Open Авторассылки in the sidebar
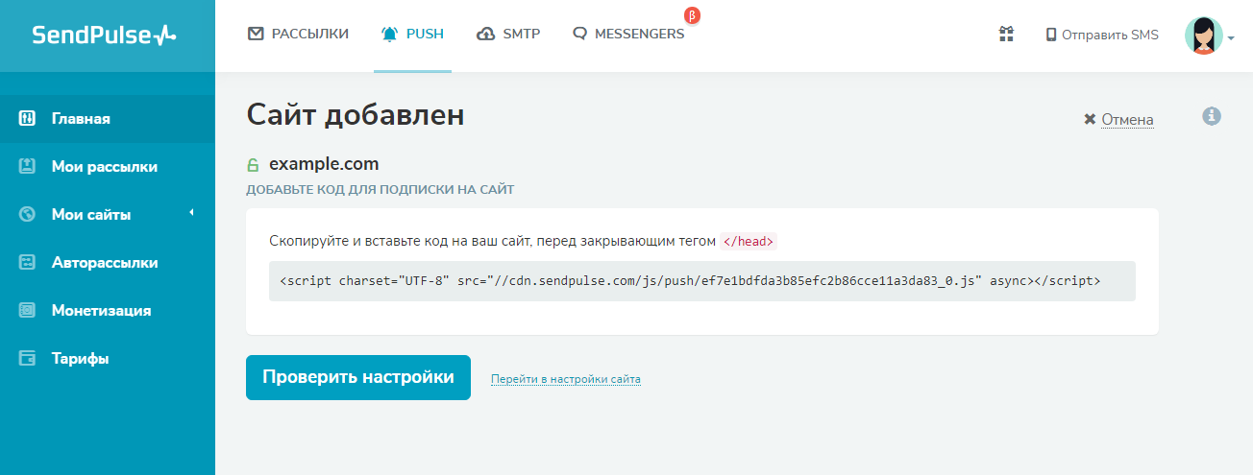1253x475 pixels. (108, 263)
